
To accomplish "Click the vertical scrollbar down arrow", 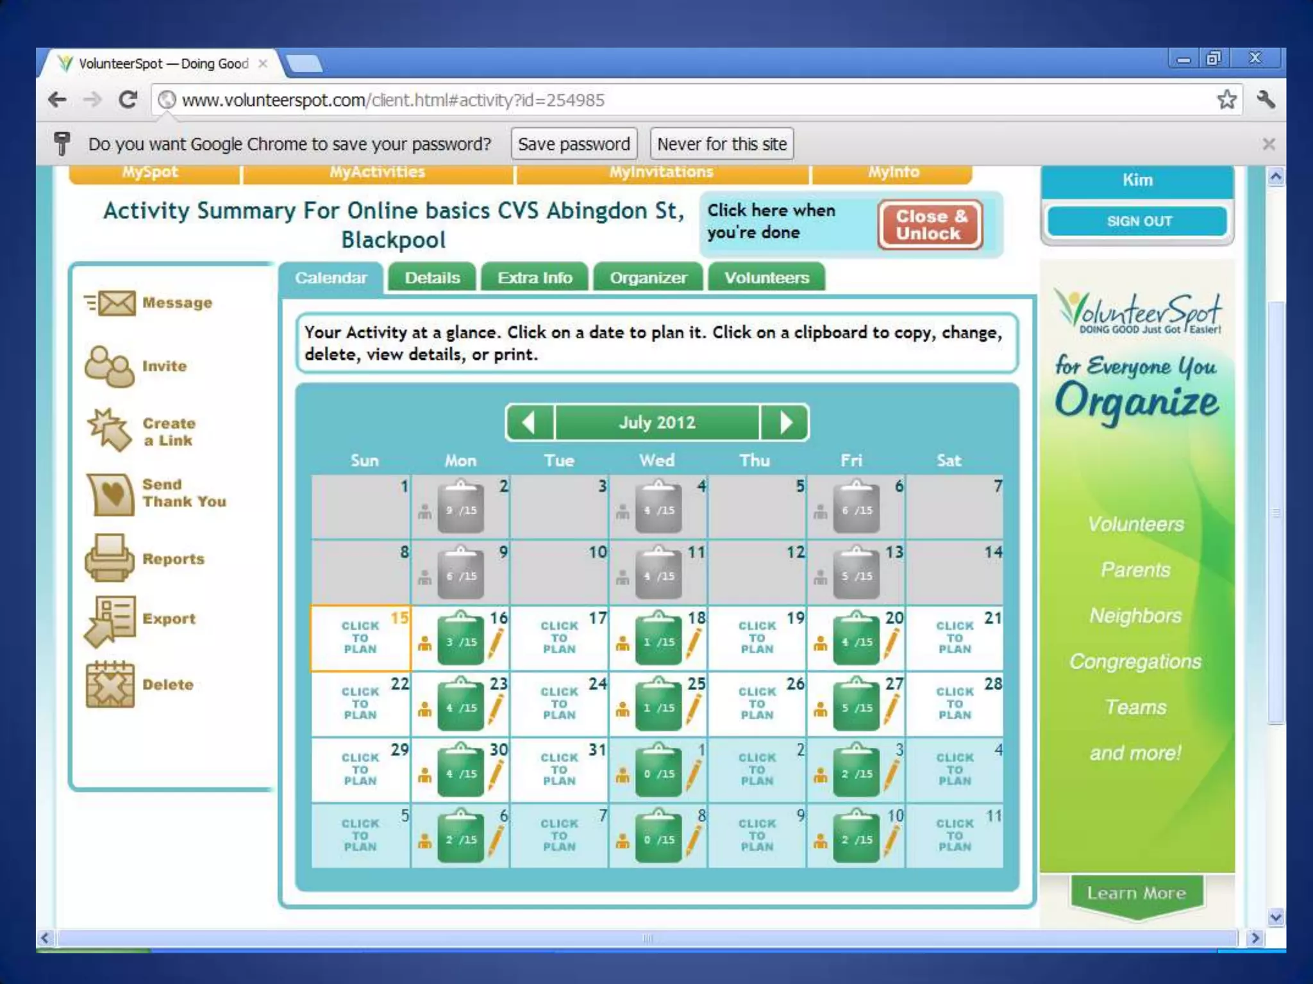I will coord(1276,917).
